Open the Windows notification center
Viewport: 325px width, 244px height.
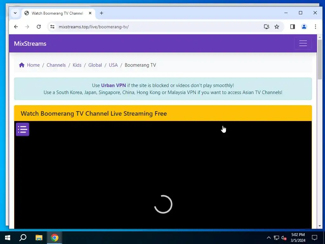315,238
